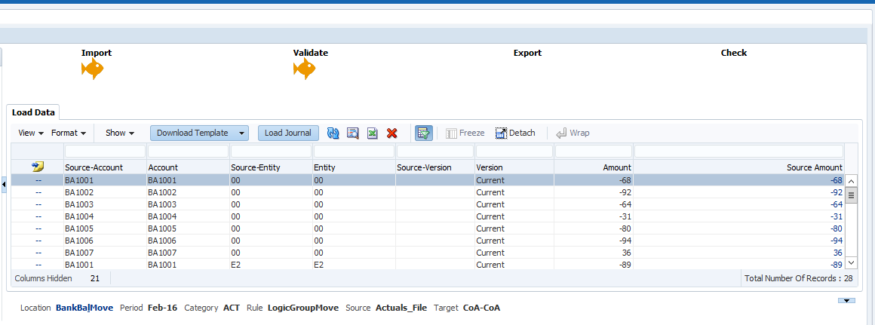Click the table scroll up arrow
The image size is (875, 325).
852,181
